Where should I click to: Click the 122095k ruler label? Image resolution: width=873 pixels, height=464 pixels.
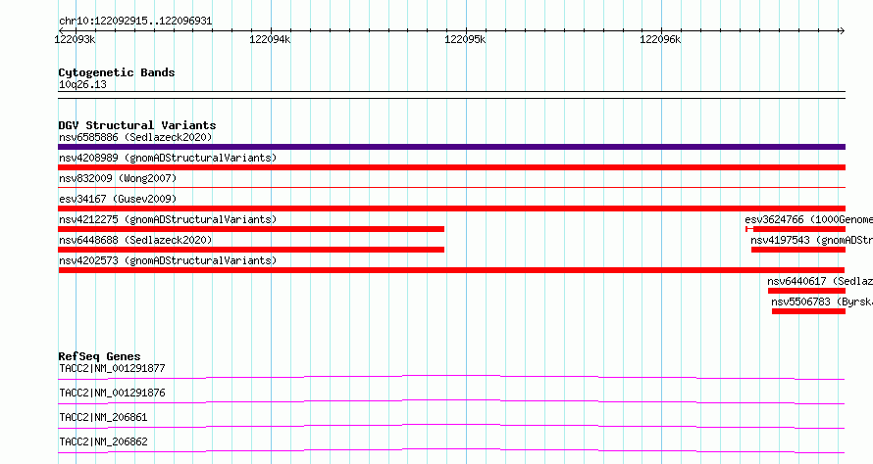[x=465, y=39]
